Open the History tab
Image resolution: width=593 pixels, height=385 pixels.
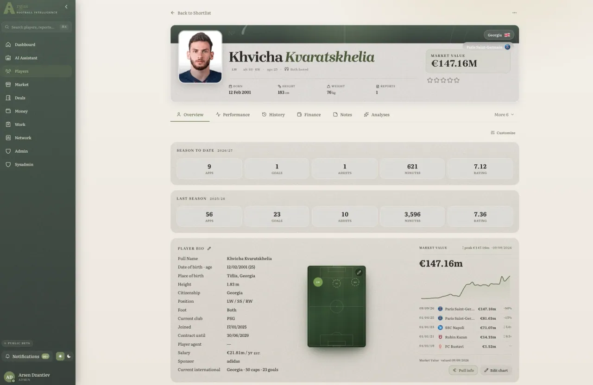point(273,115)
